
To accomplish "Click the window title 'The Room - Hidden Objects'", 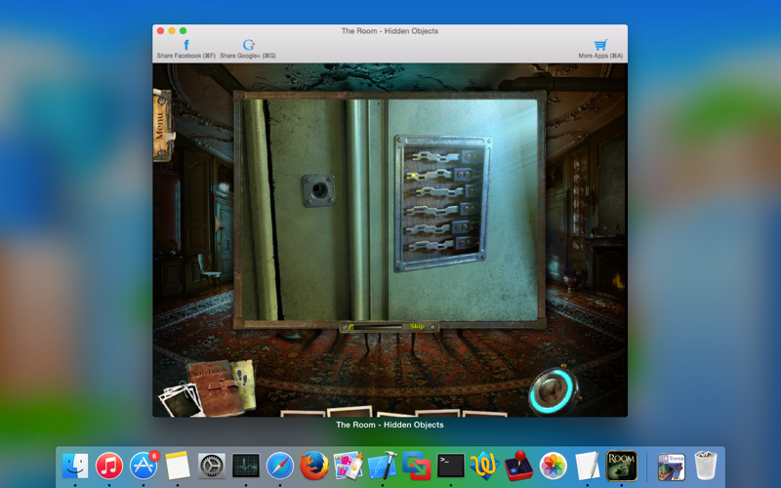I will click(390, 31).
